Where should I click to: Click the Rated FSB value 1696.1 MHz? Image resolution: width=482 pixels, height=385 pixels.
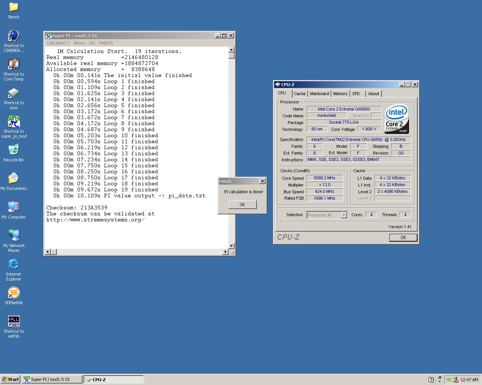pyautogui.click(x=325, y=198)
